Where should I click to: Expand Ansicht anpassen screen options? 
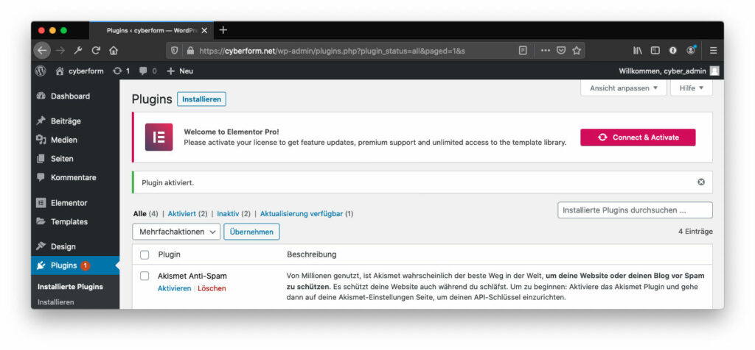click(623, 87)
